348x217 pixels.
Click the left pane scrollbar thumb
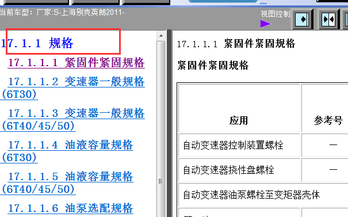tap(161, 129)
